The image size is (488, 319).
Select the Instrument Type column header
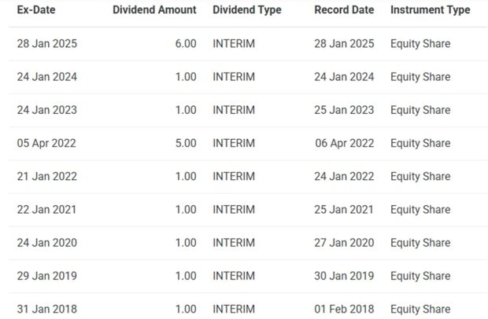point(430,10)
